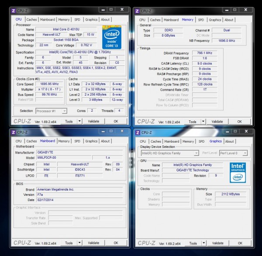Click OK button in Mainboard tab window
The width and height of the screenshot is (262, 256).
click(x=116, y=243)
